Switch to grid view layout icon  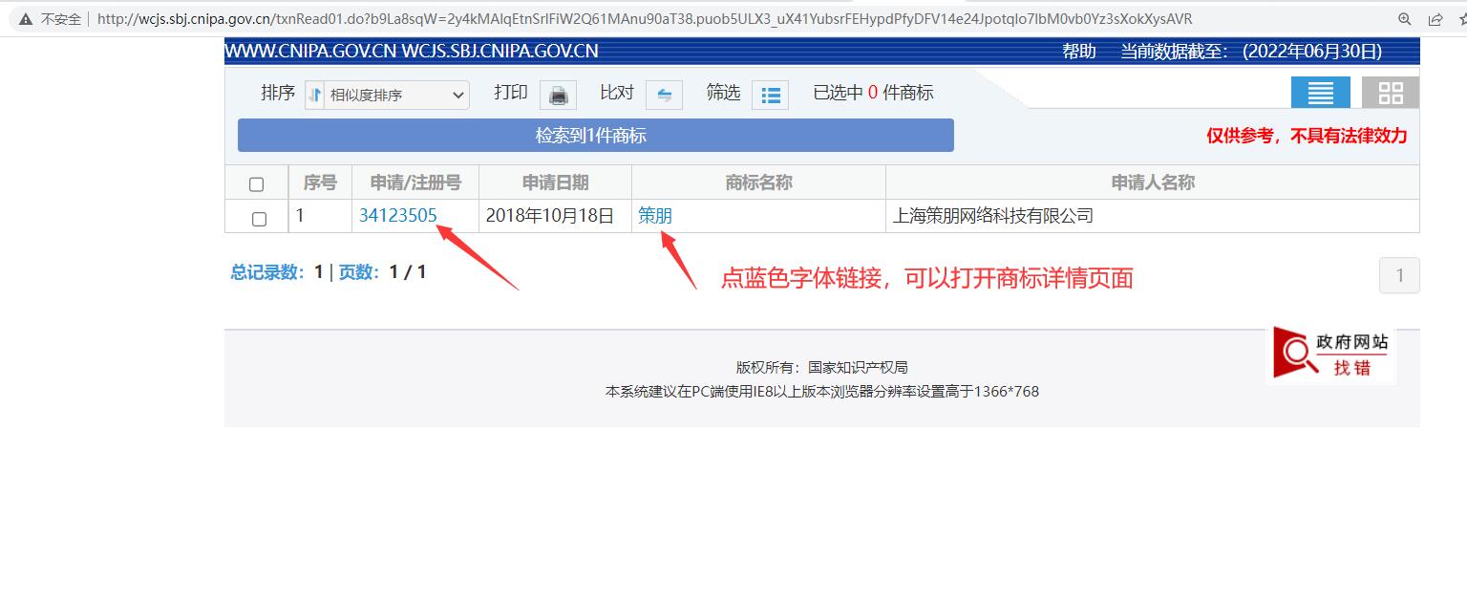tap(1391, 93)
